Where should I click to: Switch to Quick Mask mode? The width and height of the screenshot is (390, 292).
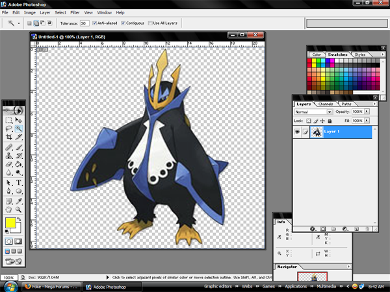18,241
